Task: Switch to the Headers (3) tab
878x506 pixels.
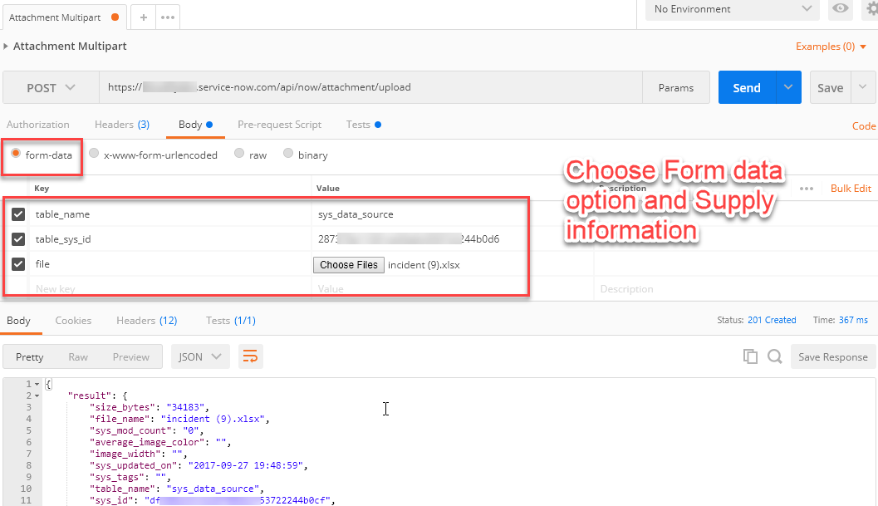Action: click(x=121, y=125)
